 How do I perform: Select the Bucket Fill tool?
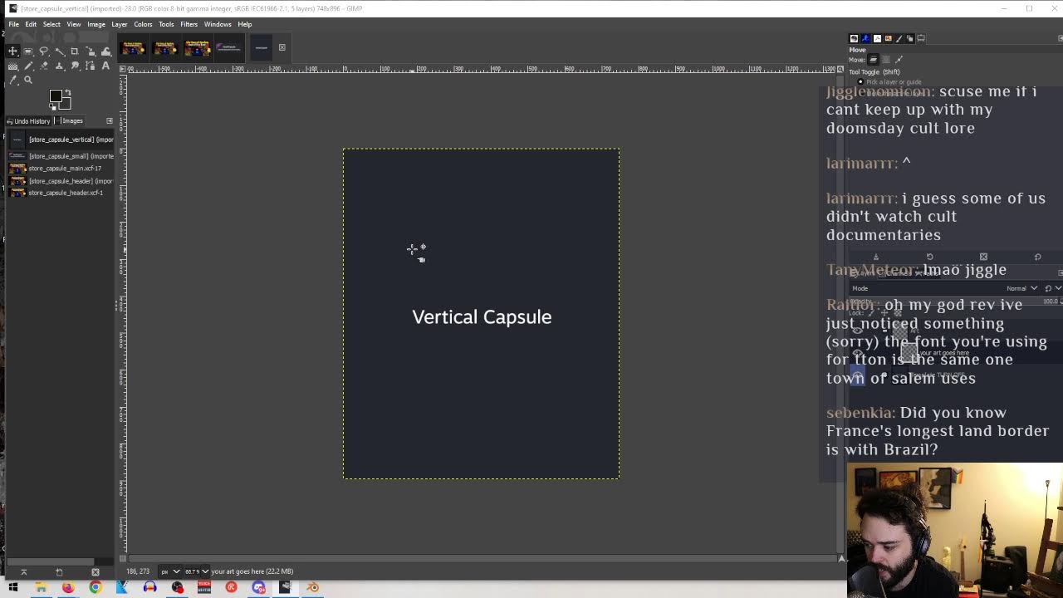[x=12, y=66]
